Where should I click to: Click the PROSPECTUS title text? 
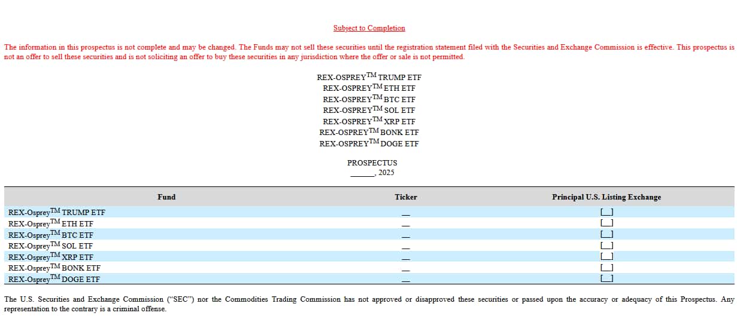[372, 162]
